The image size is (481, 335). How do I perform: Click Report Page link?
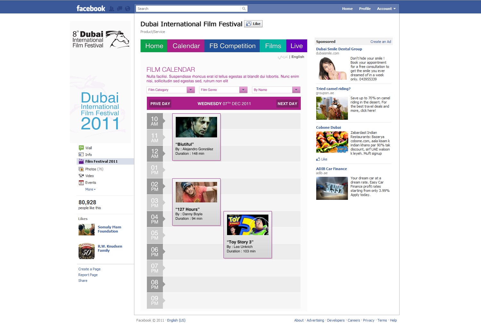tap(88, 275)
